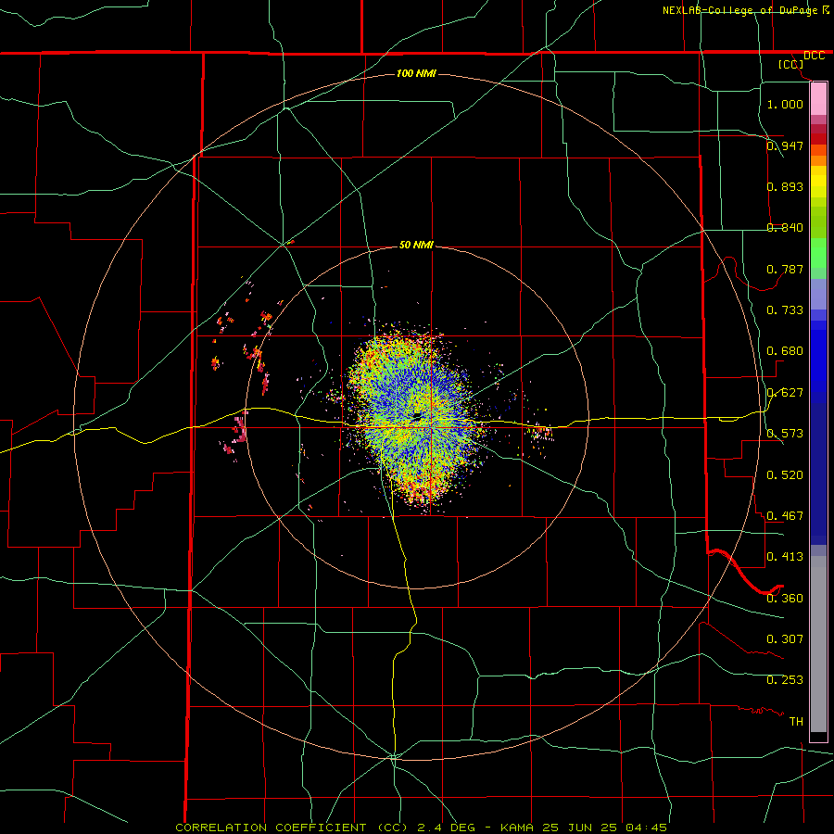Click the 0.947 scale value
Image resolution: width=834 pixels, height=834 pixels.
tap(785, 145)
